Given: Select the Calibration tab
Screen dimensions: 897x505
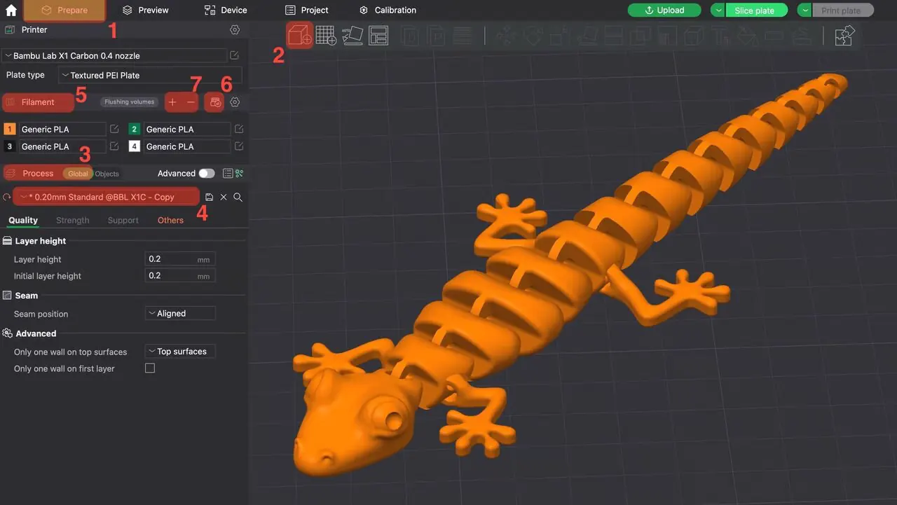Looking at the screenshot, I should coord(388,10).
